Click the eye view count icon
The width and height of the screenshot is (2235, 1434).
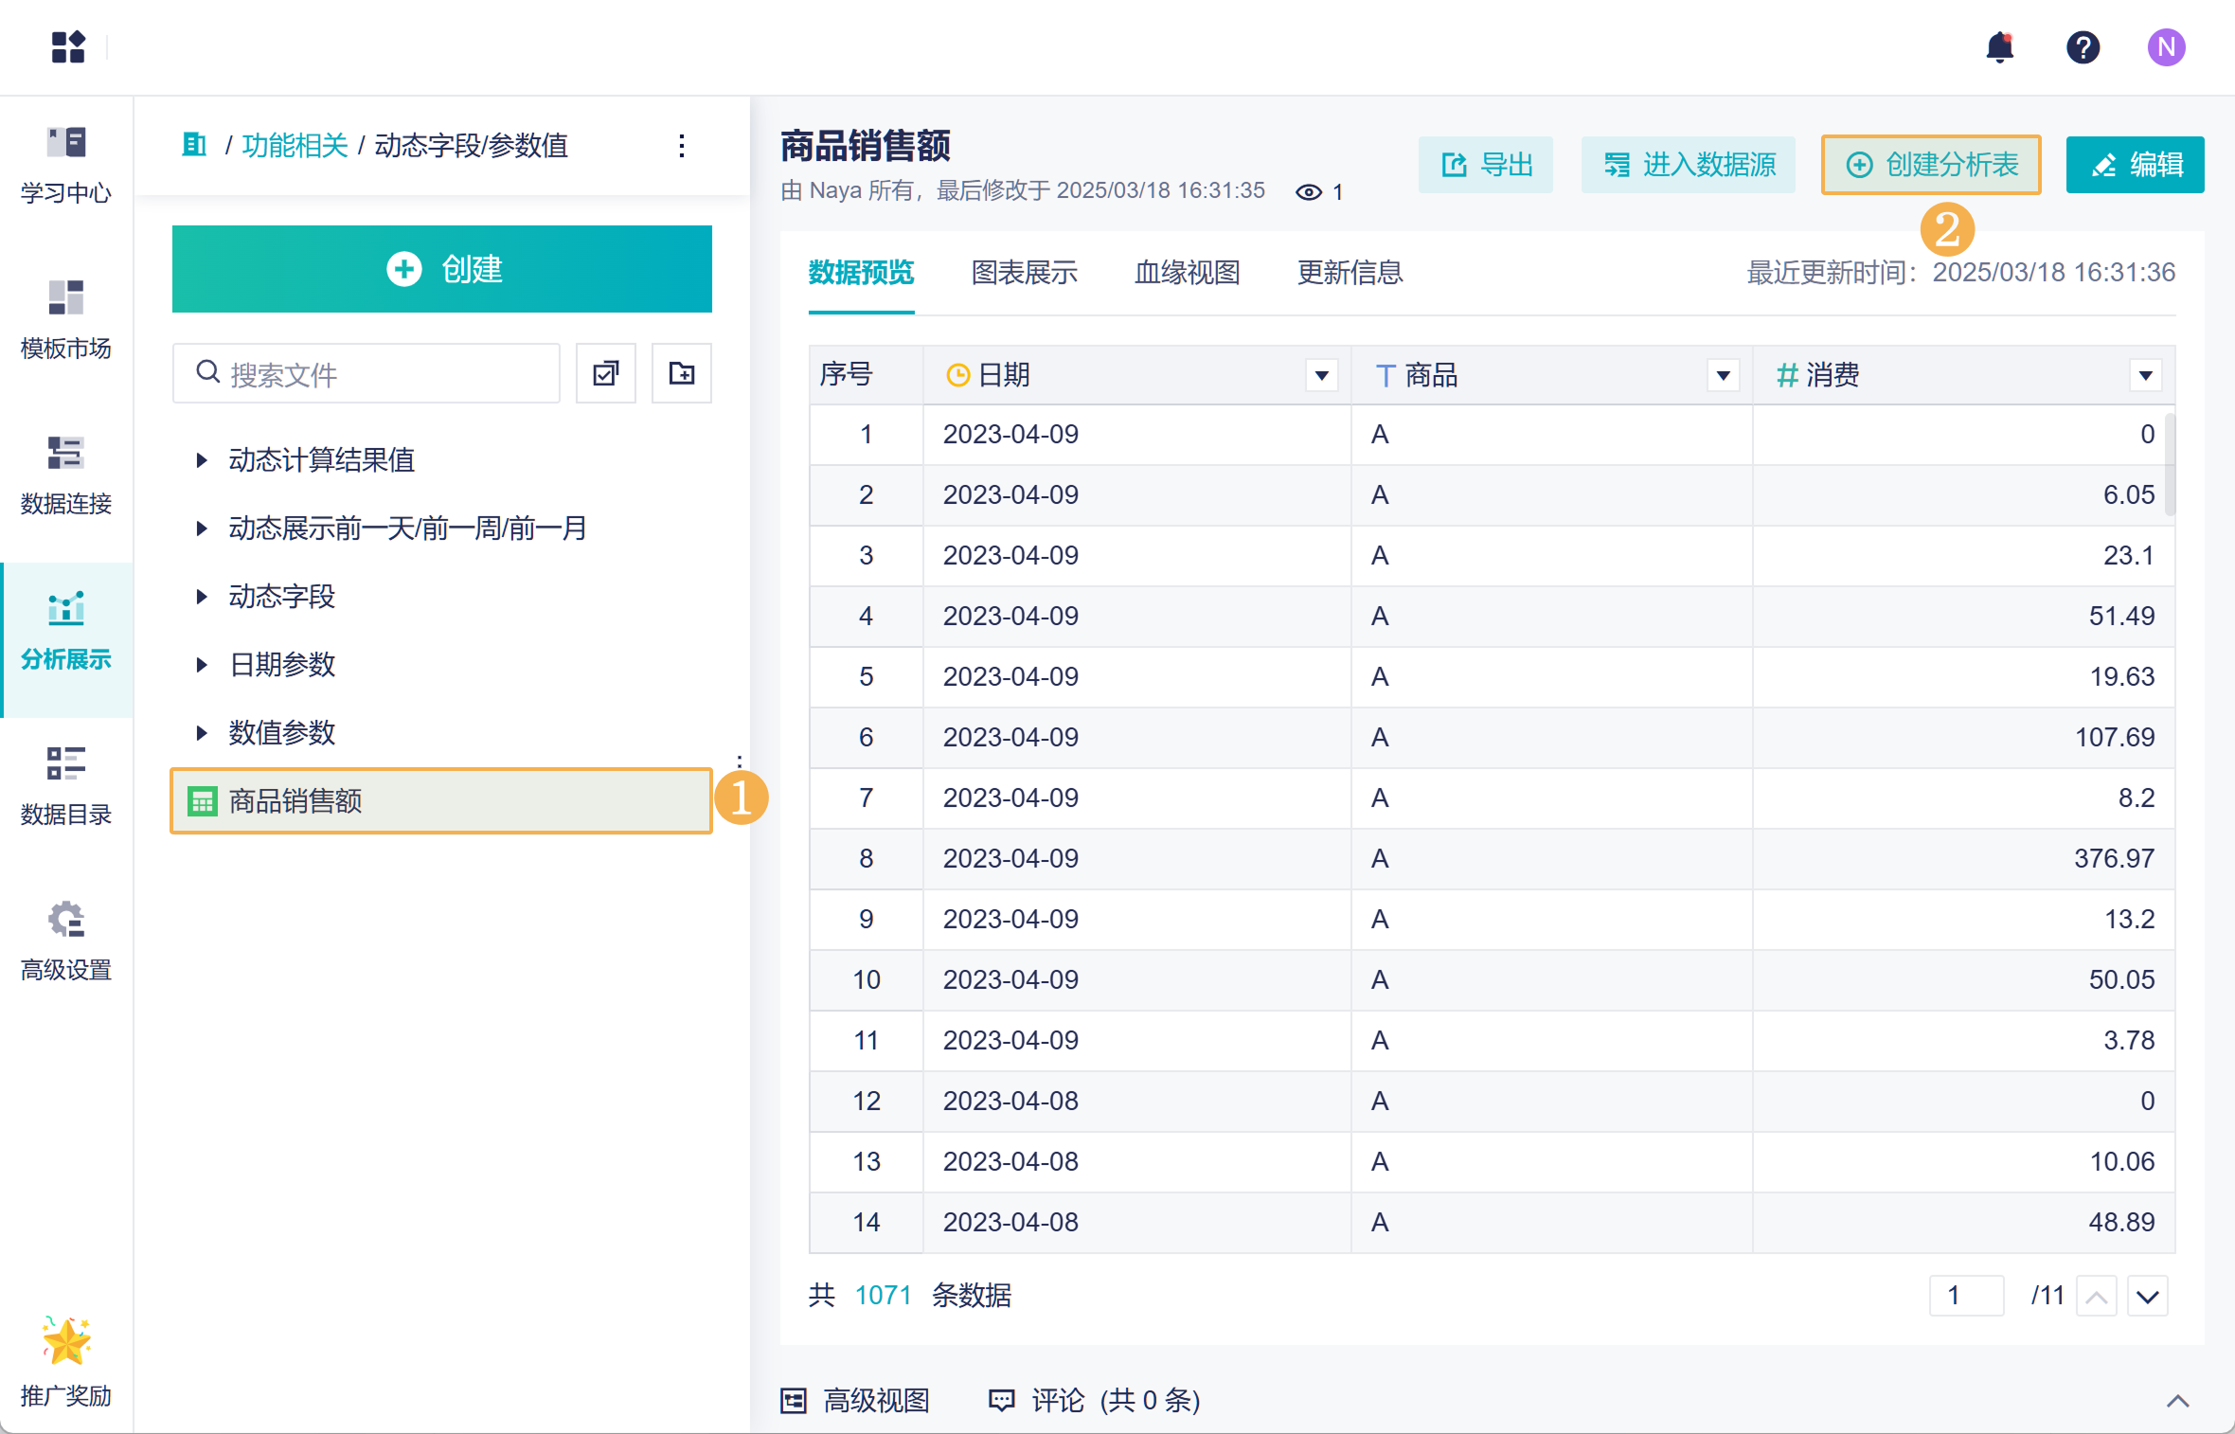pos(1309,192)
